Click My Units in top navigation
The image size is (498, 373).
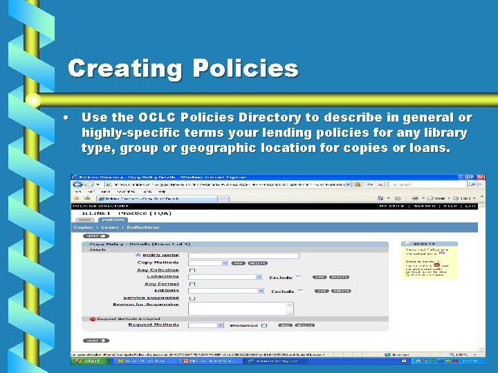pos(391,206)
